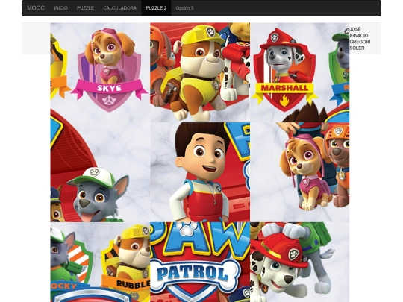This screenshot has height=302, width=403.
Task: Select the Marshall red helmet puzzle tile
Action: (x=300, y=262)
